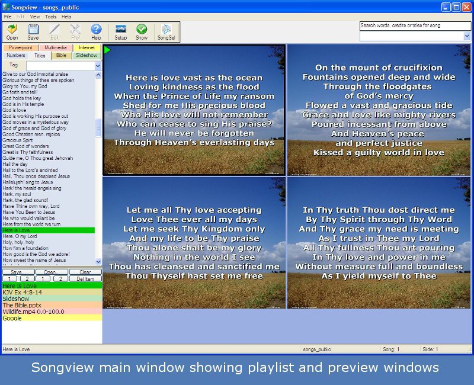Open SongSel music sheet icon
The width and height of the screenshot is (474, 385).
[166, 32]
